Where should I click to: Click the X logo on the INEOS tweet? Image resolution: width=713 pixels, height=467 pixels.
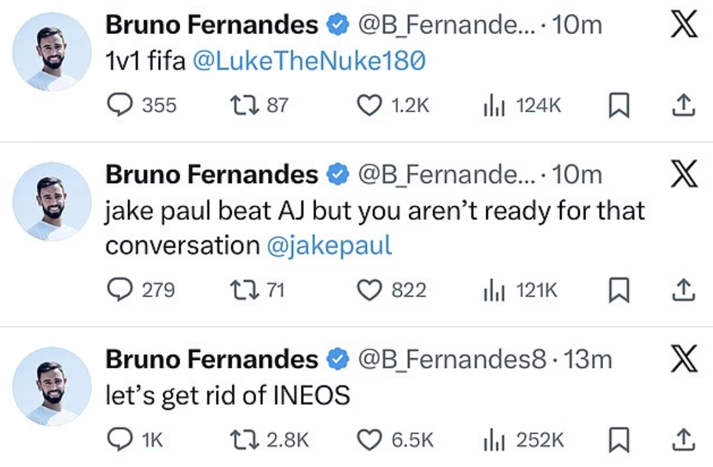pyautogui.click(x=684, y=359)
